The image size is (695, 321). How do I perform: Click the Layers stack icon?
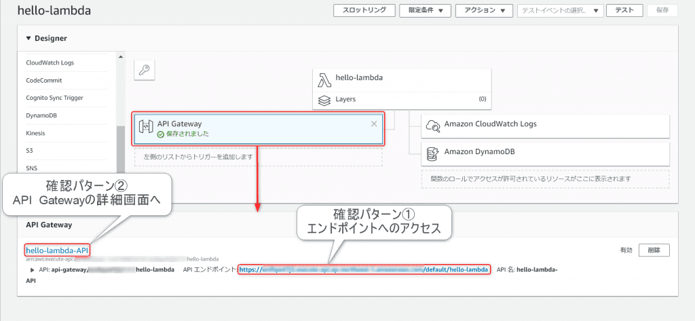point(324,100)
